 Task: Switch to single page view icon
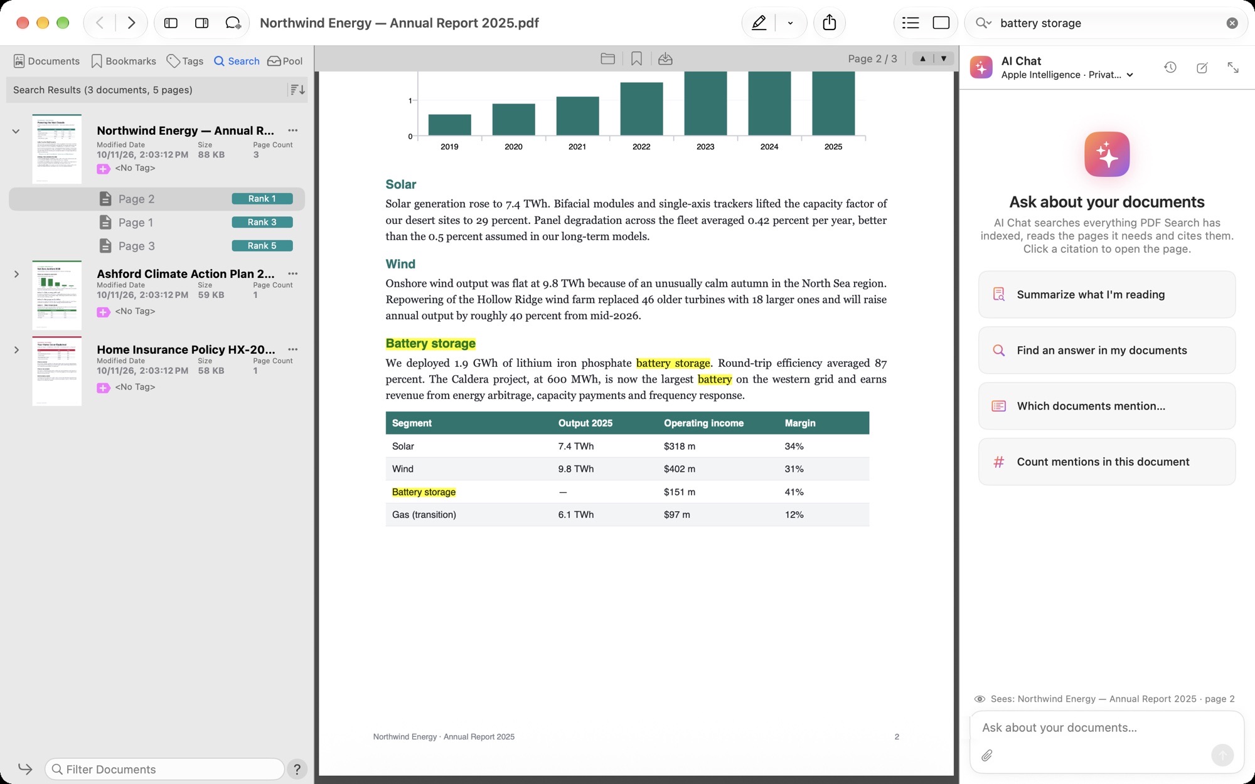coord(941,23)
